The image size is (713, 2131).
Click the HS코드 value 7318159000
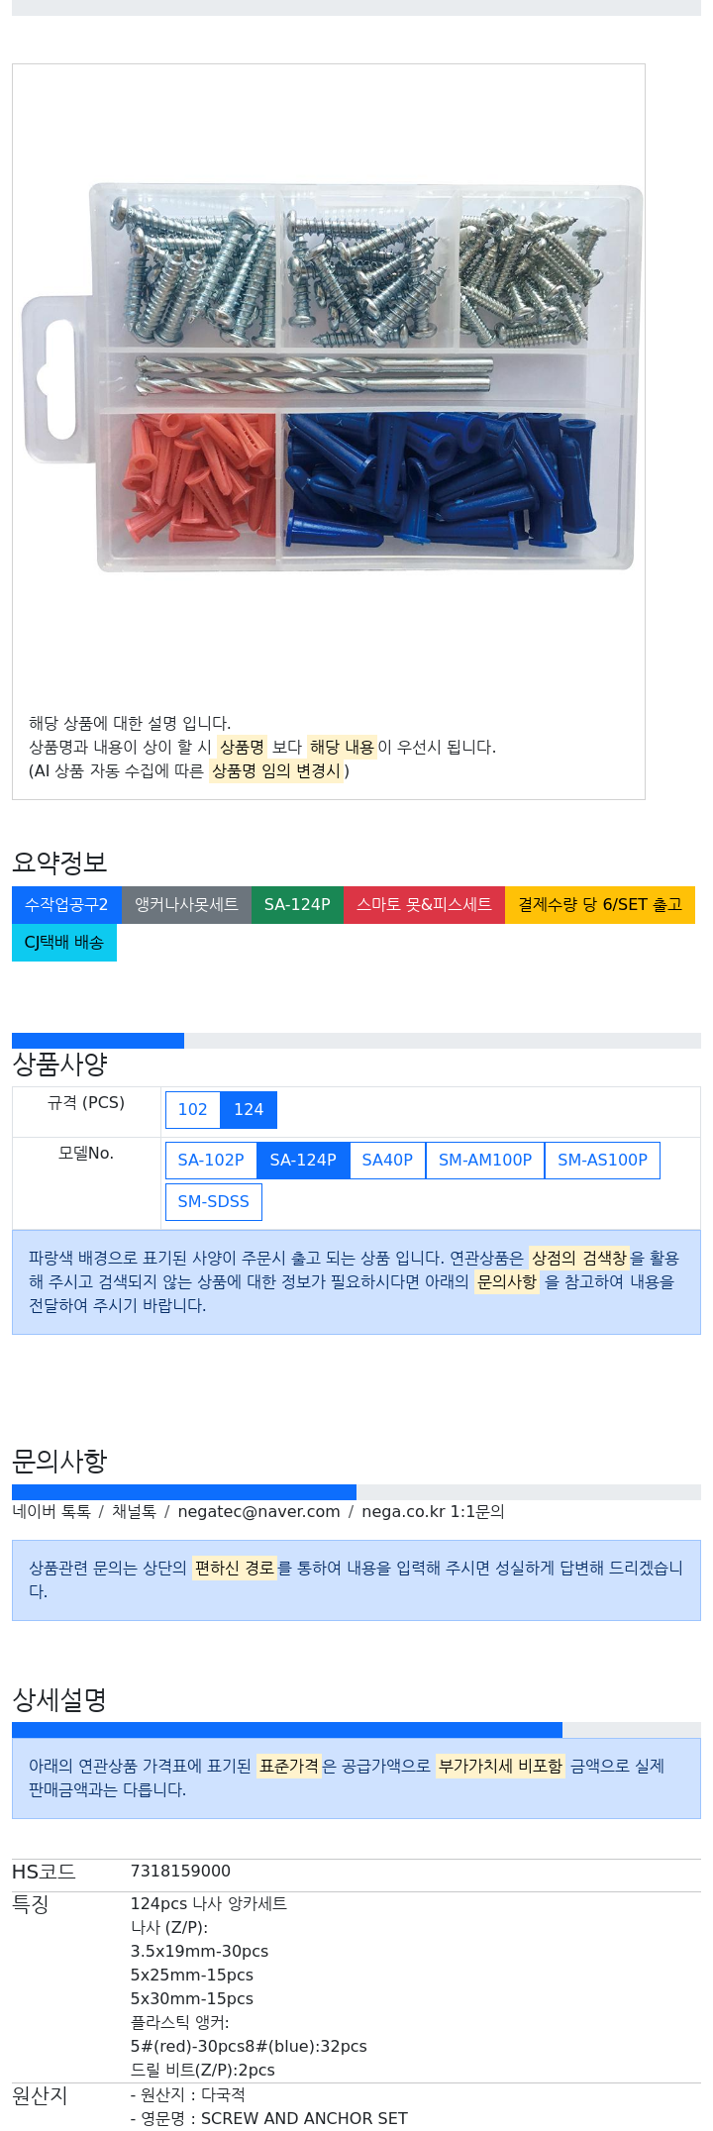(x=180, y=1871)
